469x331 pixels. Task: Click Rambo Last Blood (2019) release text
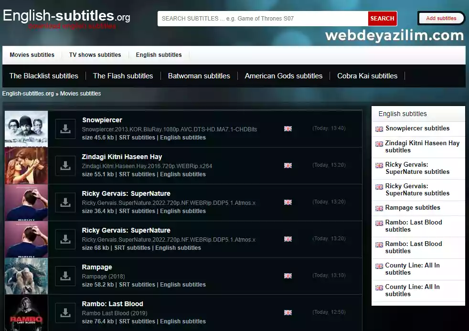(115, 313)
